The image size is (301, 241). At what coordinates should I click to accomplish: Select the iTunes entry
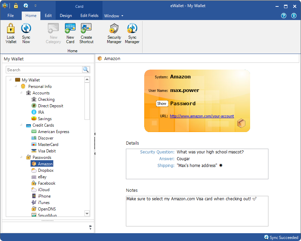pos(40,202)
